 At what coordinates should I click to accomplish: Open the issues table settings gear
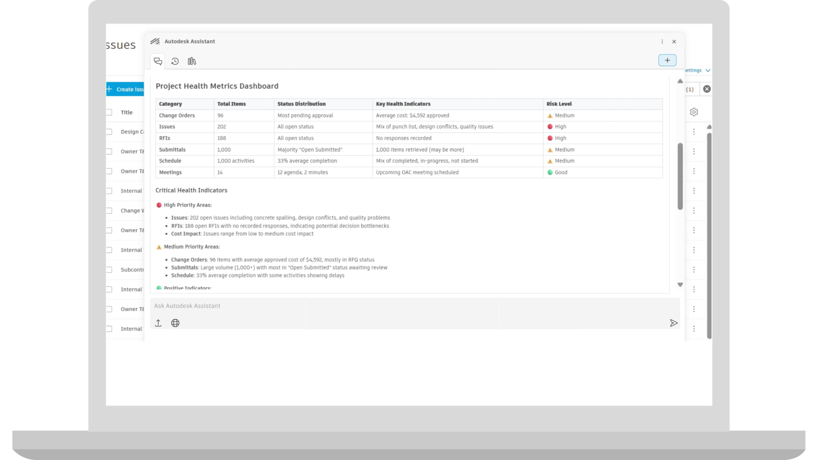coord(694,112)
